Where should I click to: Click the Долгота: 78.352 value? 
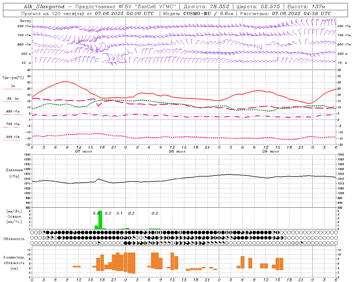pyautogui.click(x=206, y=7)
